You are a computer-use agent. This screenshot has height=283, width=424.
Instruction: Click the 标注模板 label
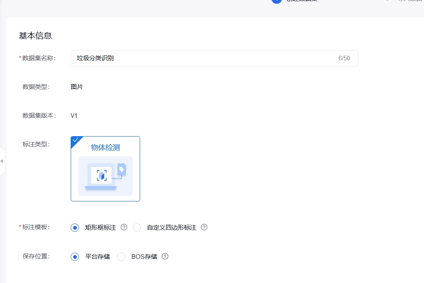36,227
